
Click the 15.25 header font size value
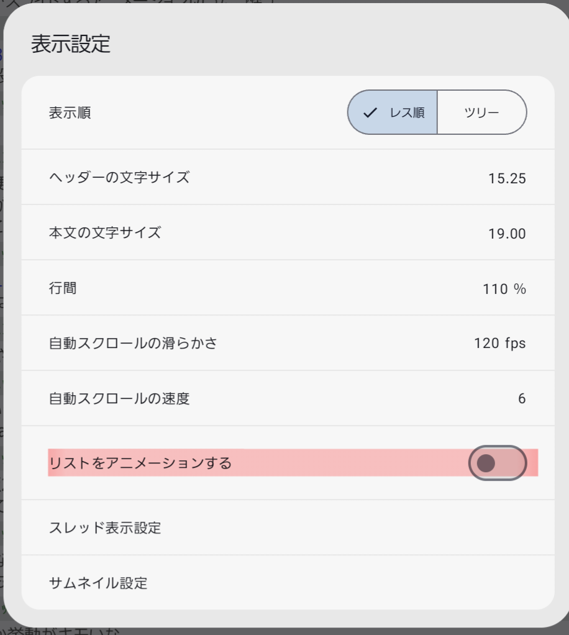tap(507, 179)
